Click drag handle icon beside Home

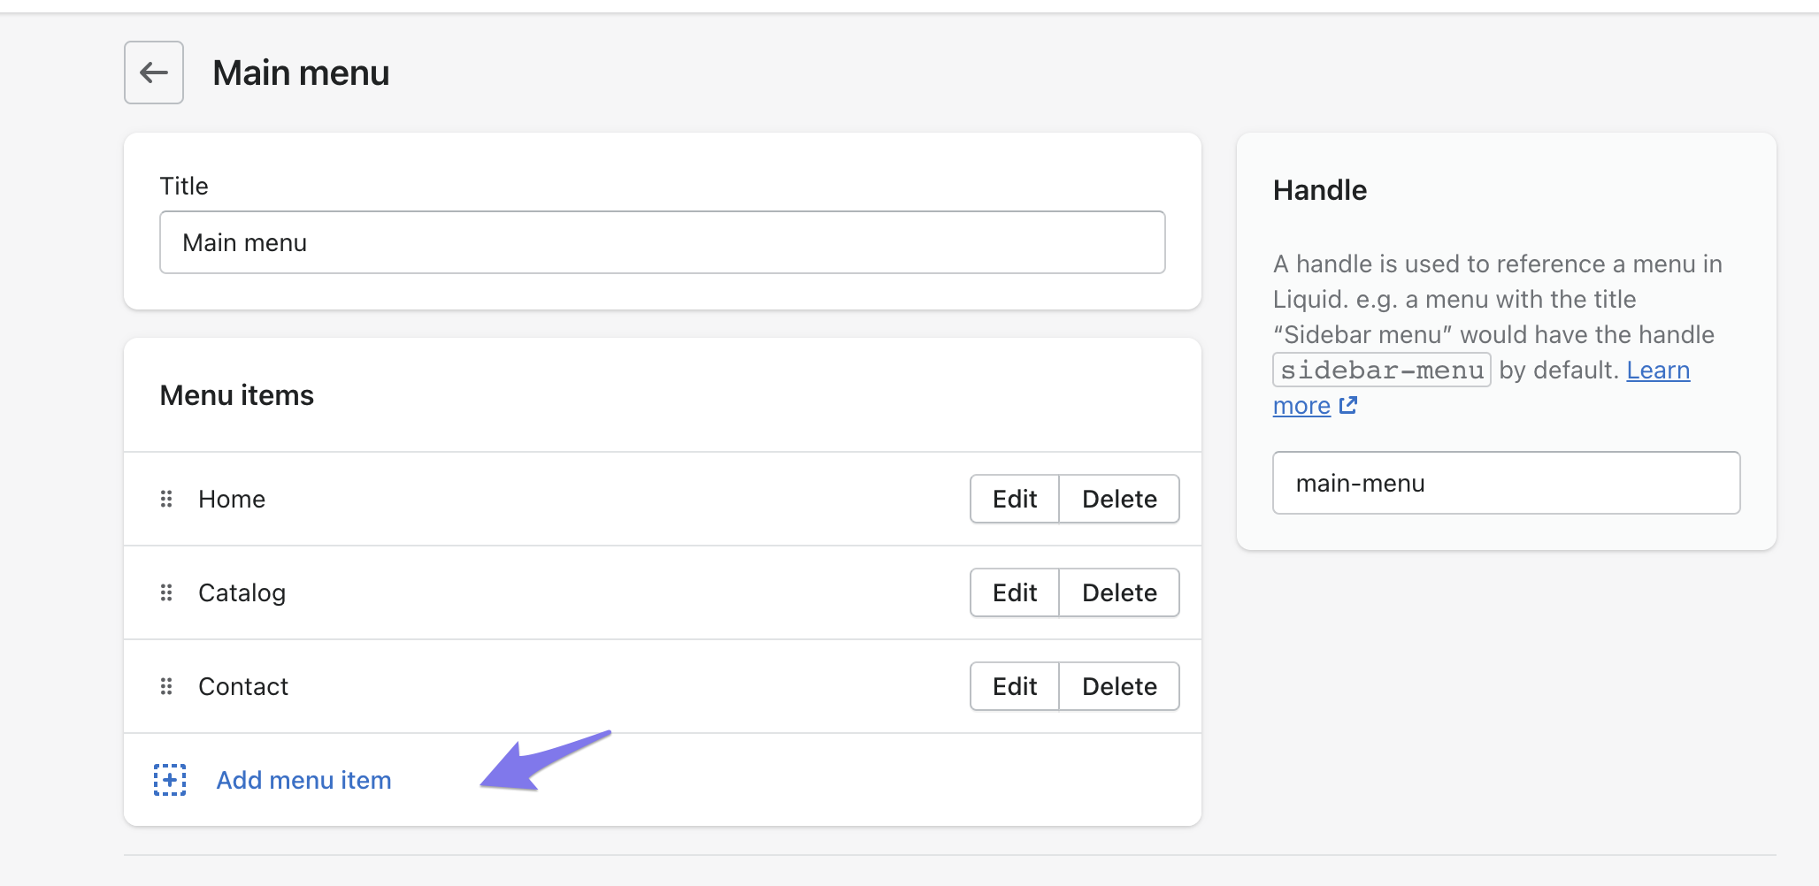point(166,499)
